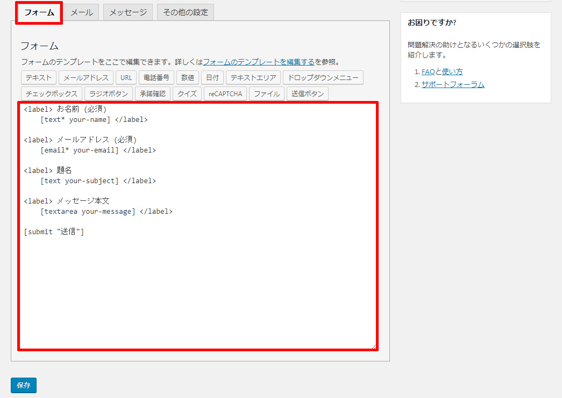Add a テキストエリア tag
The height and width of the screenshot is (398, 562).
[x=253, y=78]
